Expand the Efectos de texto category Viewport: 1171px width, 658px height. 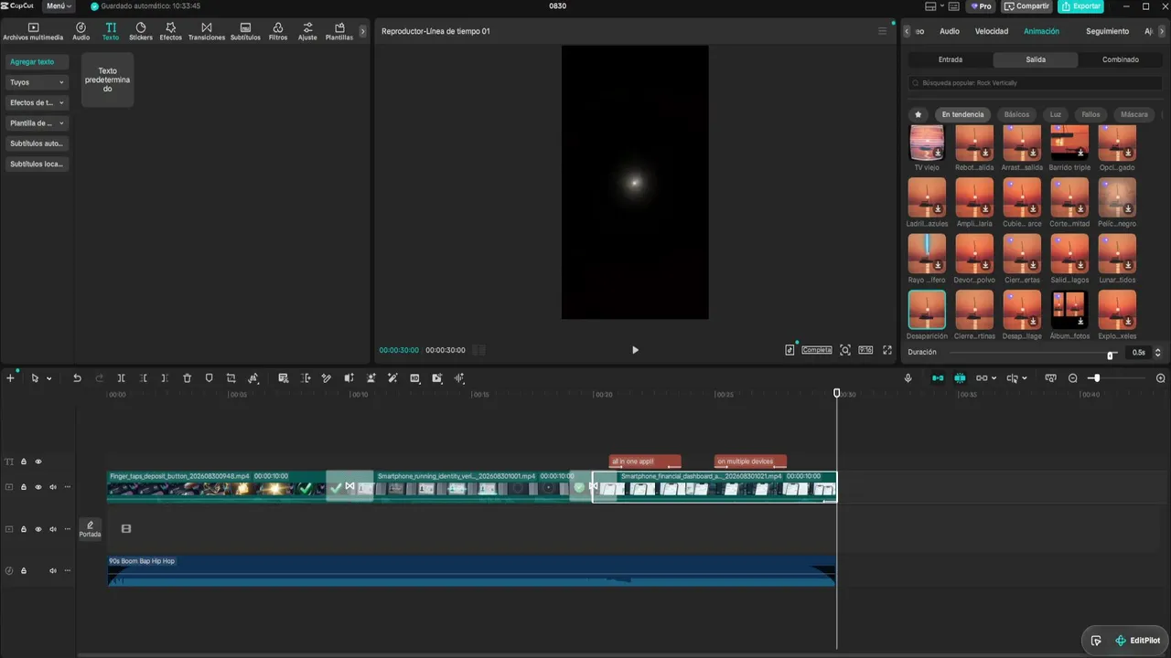click(x=37, y=102)
